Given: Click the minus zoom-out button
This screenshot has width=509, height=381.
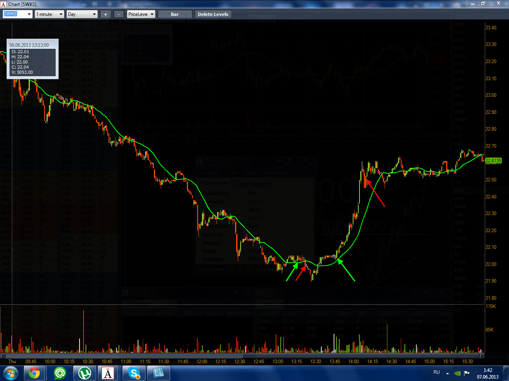Looking at the screenshot, I should (x=119, y=14).
